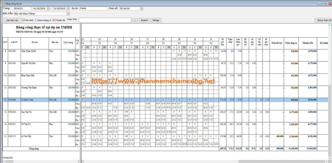The height and width of the screenshot is (163, 332).
Task: Select employee name Trần Xuân Chiến
Action: pyautogui.click(x=29, y=51)
